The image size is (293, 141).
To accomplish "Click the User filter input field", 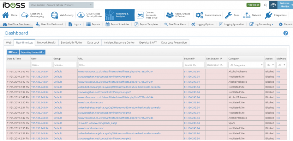I will click(x=42, y=65).
